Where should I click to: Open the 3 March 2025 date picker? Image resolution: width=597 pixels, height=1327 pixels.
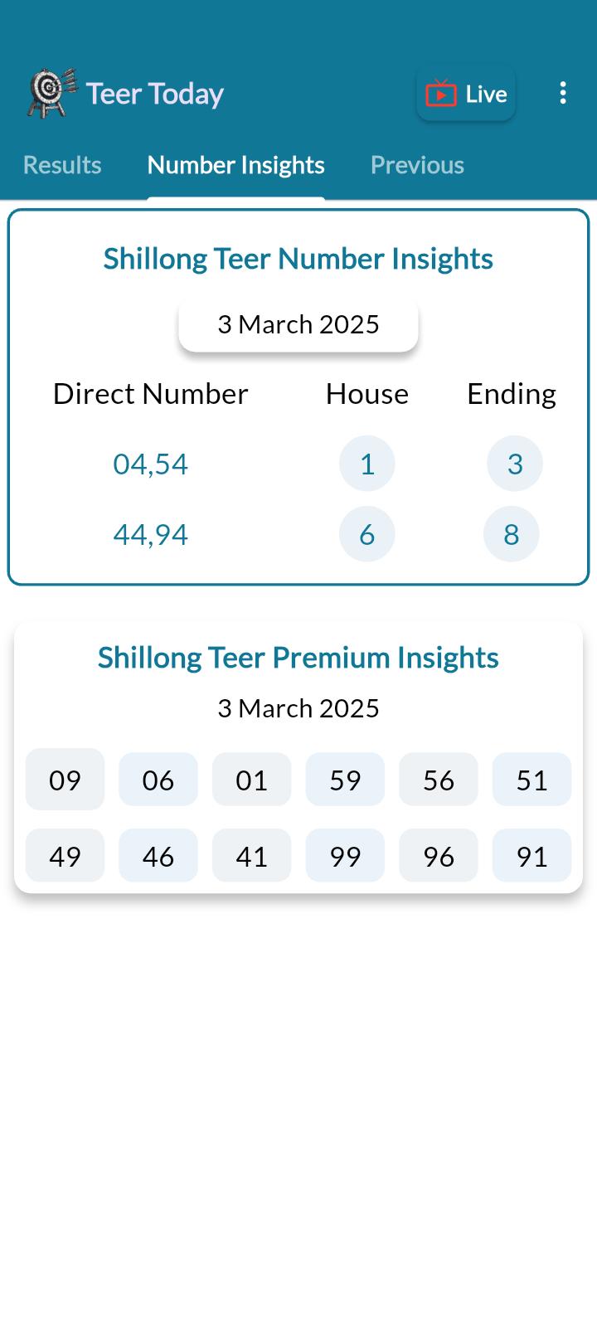298,324
